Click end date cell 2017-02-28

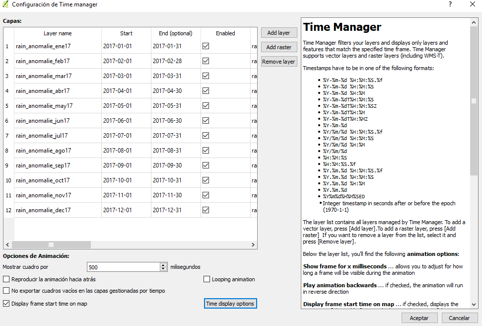176,61
